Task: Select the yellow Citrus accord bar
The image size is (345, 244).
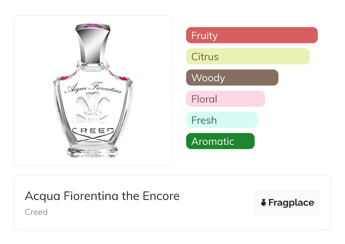Action: (248, 56)
